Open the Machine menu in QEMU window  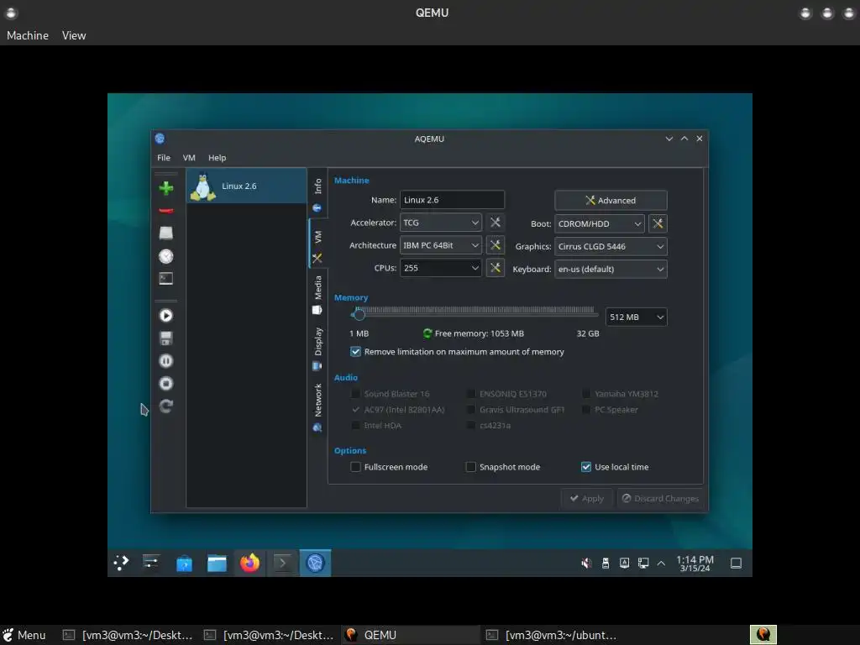tap(28, 35)
